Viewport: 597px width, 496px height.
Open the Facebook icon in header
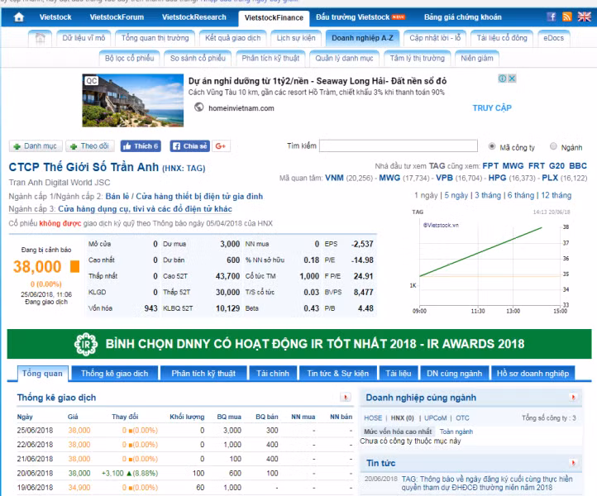click(551, 17)
